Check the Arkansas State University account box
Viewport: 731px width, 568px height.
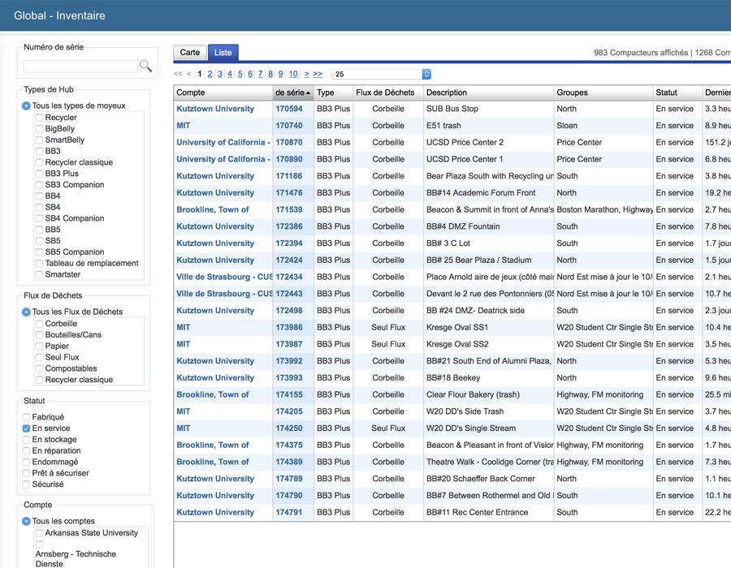click(39, 533)
